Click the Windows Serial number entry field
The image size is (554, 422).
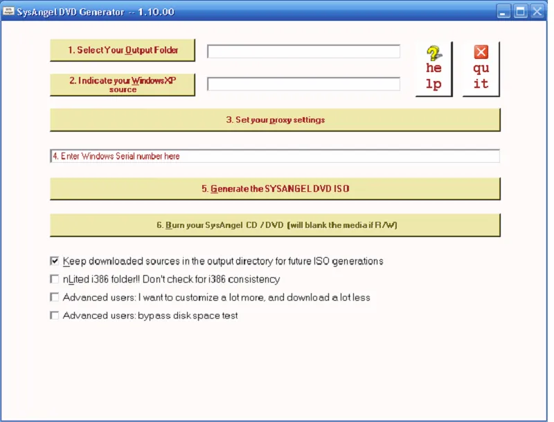[274, 156]
